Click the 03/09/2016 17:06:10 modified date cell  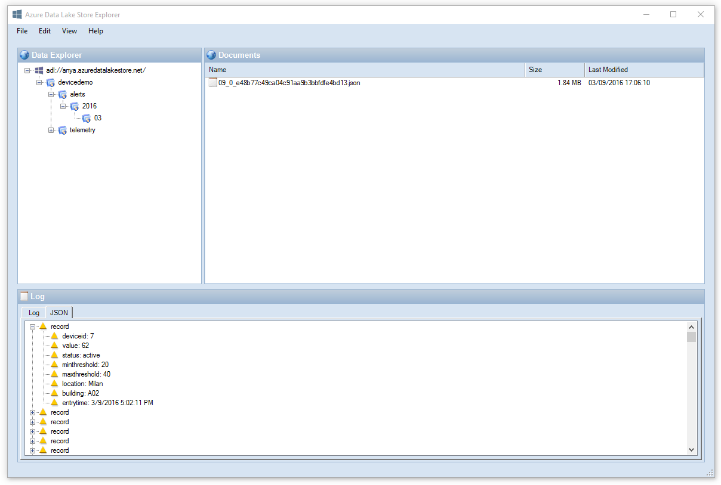pos(619,83)
